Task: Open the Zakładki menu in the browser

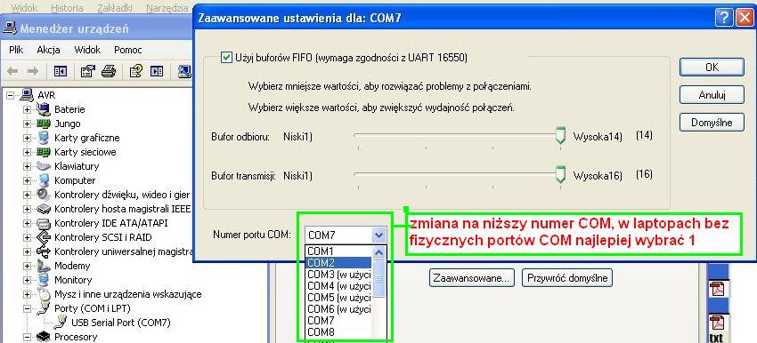Action: pos(114,8)
